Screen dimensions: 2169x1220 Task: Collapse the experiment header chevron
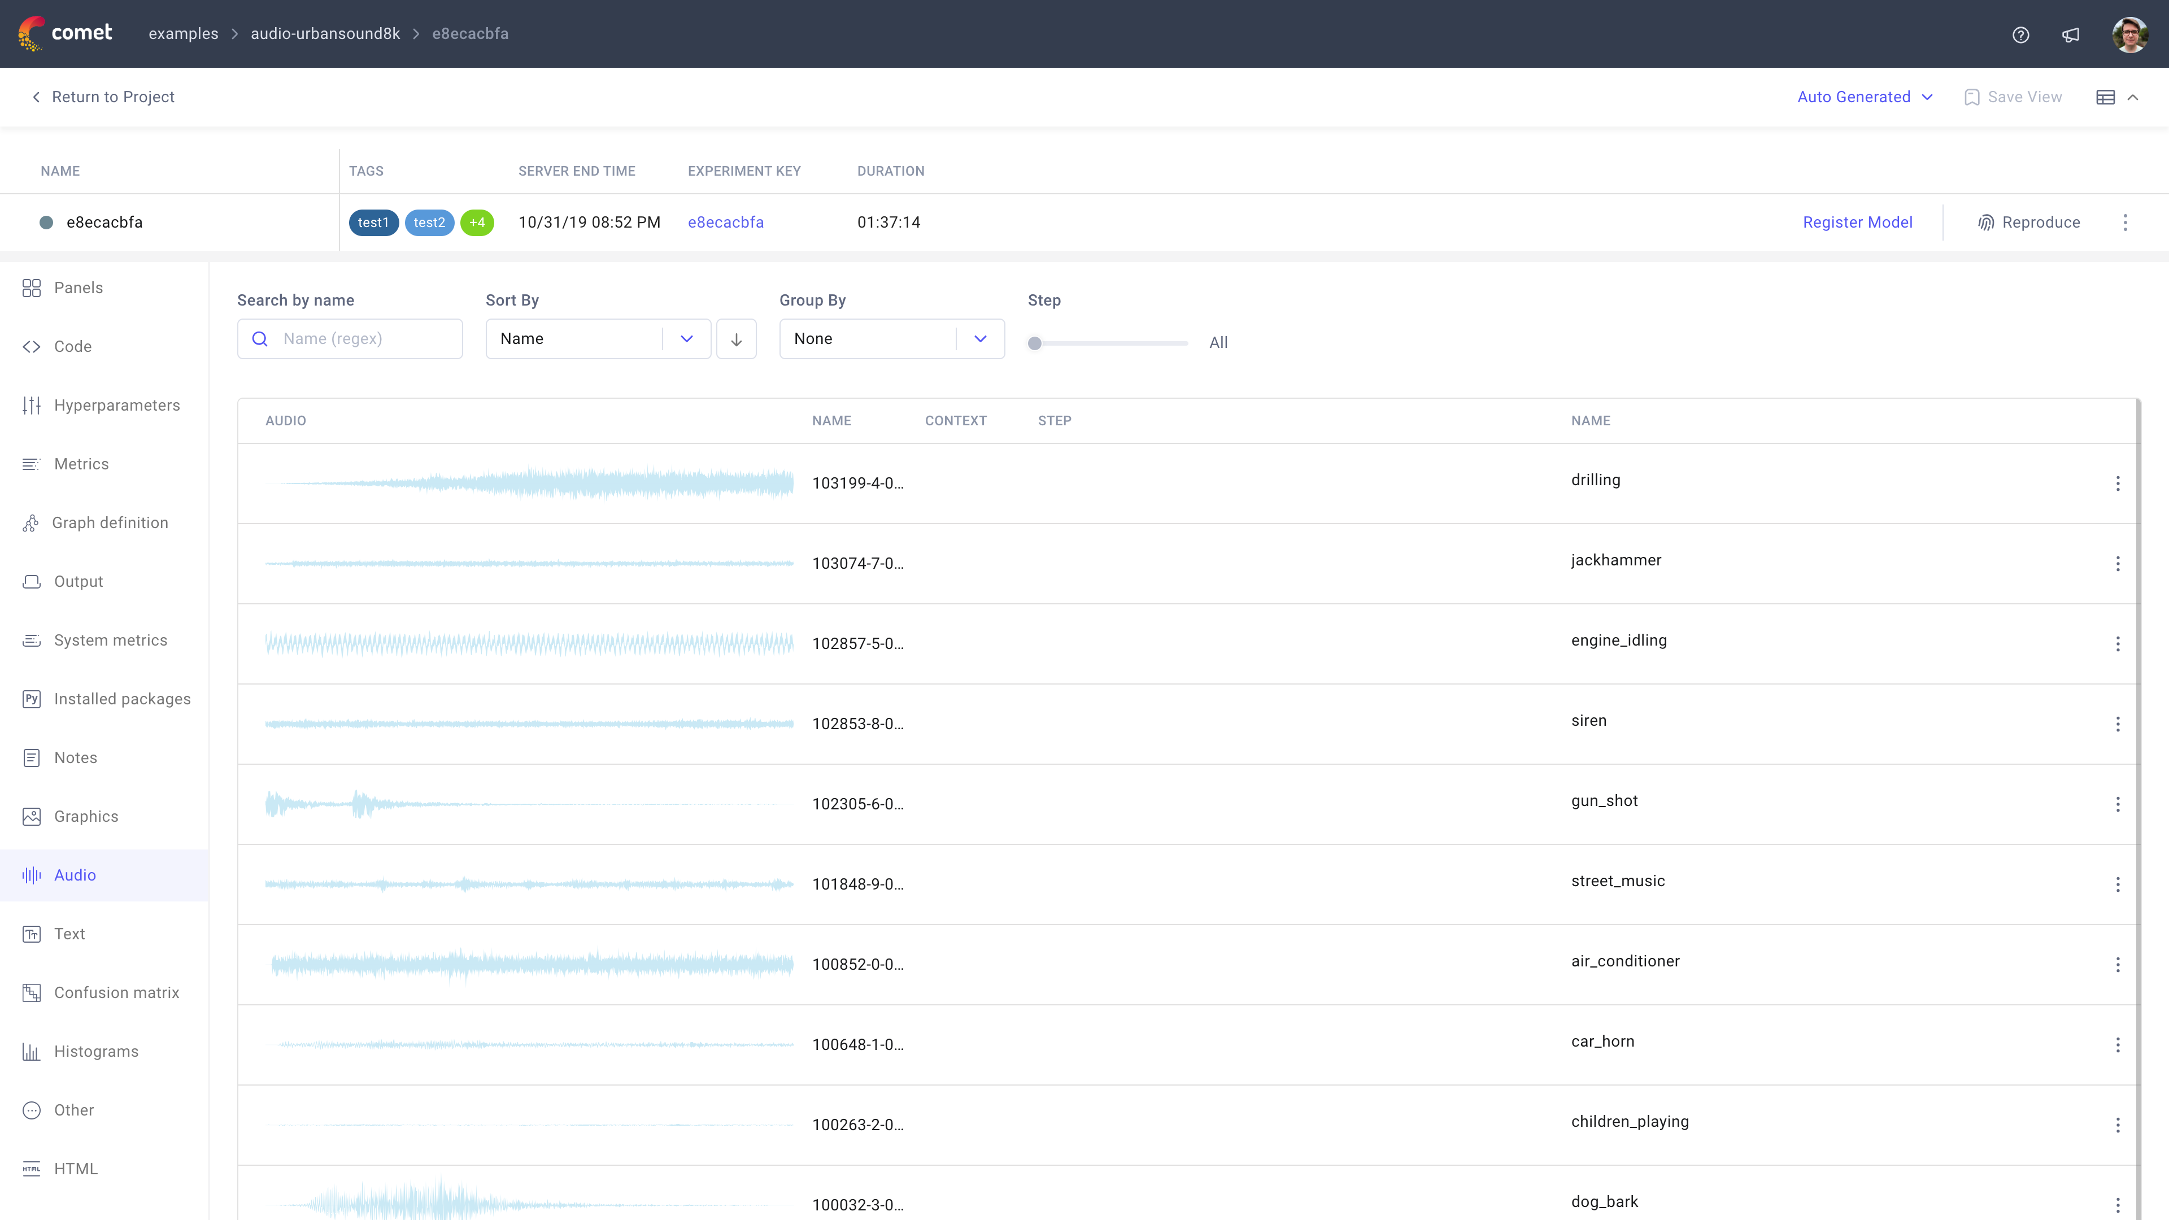[x=2133, y=97]
